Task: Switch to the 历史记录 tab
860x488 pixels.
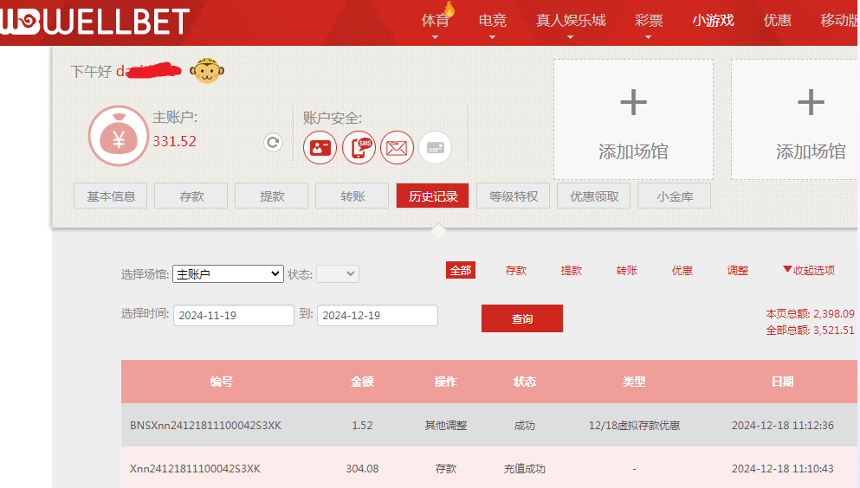Action: pyautogui.click(x=432, y=196)
